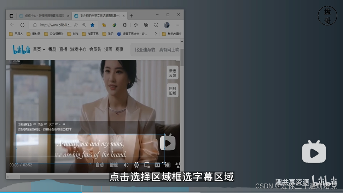Activate the read aloud icon
Viewport: 343px width, 193px height.
(x=76, y=25)
